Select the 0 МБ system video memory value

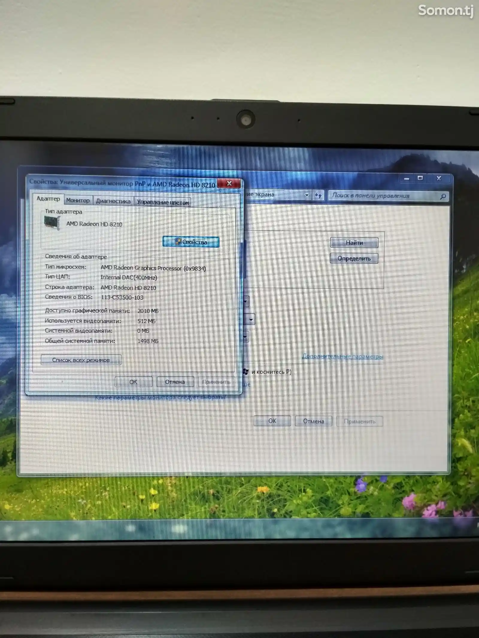point(143,331)
